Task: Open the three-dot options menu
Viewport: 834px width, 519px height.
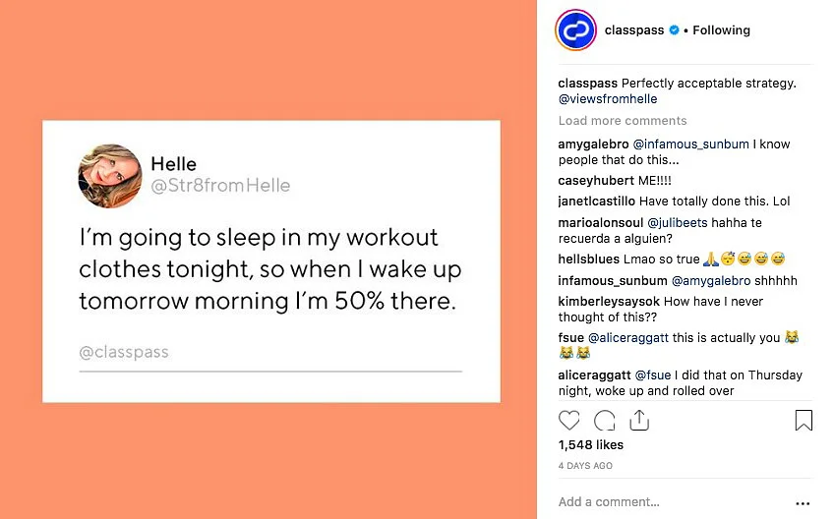Action: (x=804, y=502)
